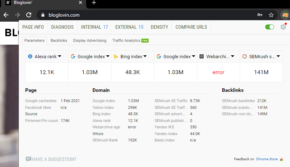Click the SEOquake extension icon in toolbar
This screenshot has width=290, height=167.
click(285, 15)
